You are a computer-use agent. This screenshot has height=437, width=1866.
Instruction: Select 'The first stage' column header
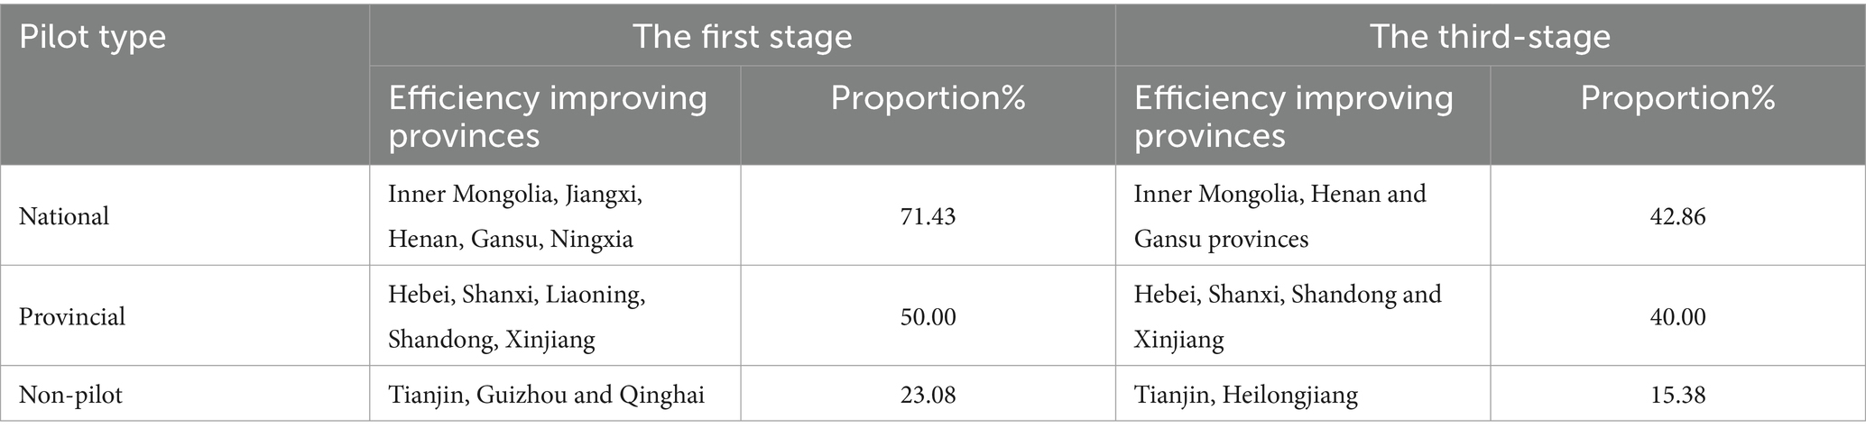click(742, 37)
